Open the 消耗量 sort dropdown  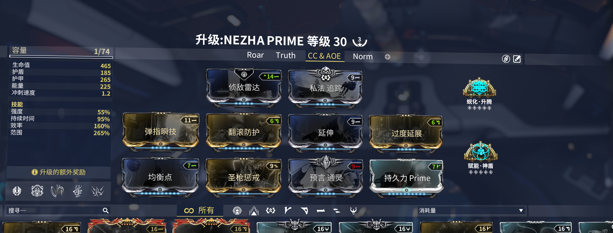point(471,211)
